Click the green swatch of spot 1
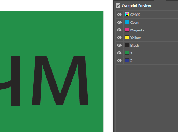Screen dimensions: 178x132 pyautogui.click(x=127, y=53)
